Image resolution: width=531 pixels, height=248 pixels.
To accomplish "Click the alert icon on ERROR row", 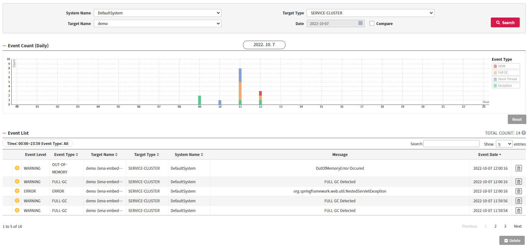I will (x=17, y=191).
